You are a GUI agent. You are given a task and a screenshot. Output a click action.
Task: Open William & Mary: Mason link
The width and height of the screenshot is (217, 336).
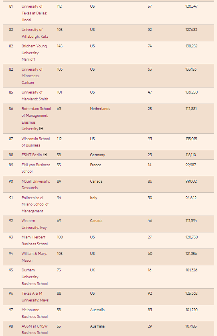point(34,257)
